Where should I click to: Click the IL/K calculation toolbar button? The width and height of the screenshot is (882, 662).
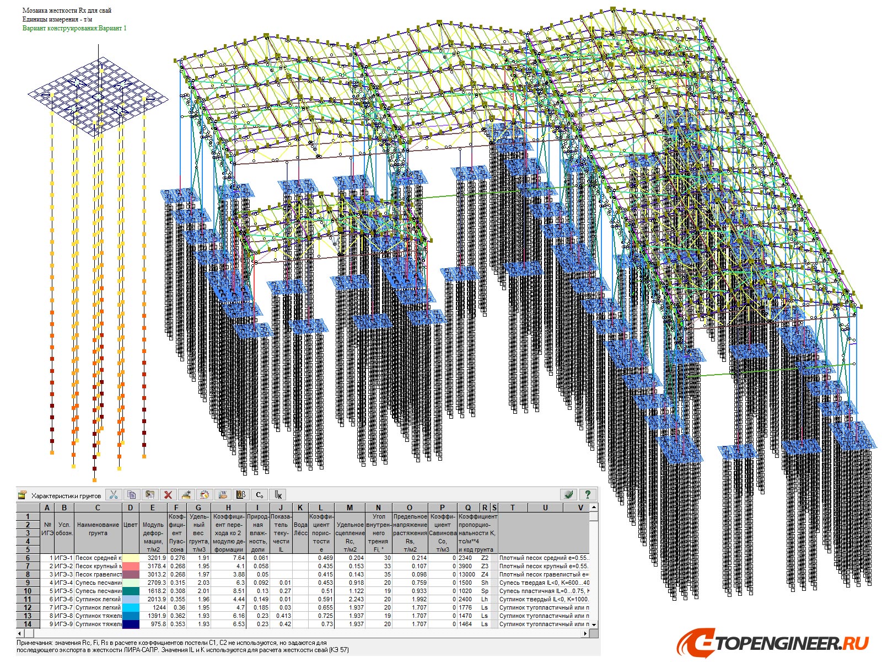click(x=278, y=495)
